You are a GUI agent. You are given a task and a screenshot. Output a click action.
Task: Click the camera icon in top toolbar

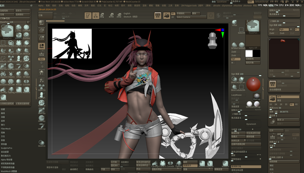click(x=167, y=15)
